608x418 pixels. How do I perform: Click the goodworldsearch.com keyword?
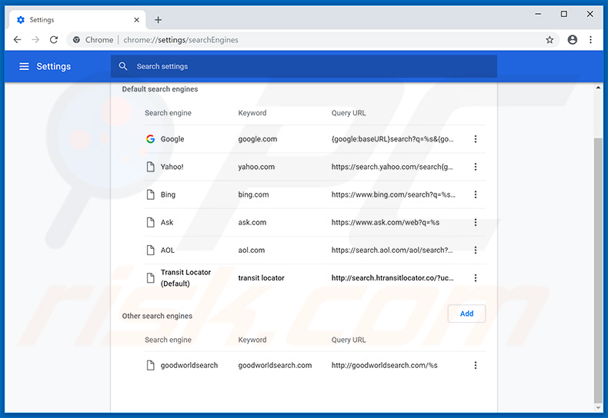click(275, 365)
